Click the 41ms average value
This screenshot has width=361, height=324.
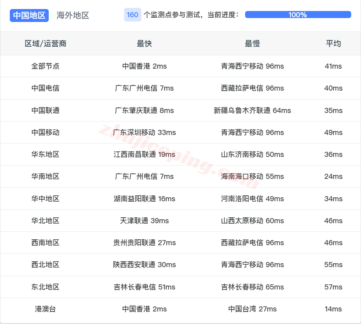333,66
